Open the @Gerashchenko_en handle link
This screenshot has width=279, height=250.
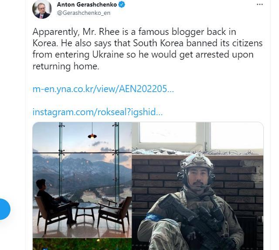tap(84, 13)
